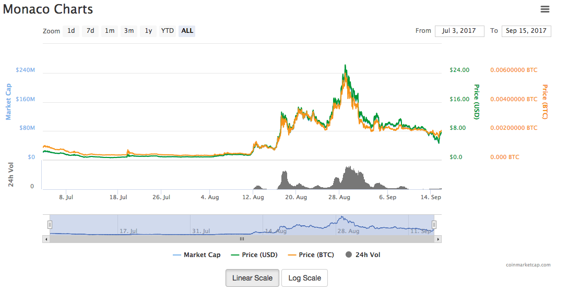Viewport: 568px width, 292px height.
Task: Click the navigator scrollbar right arrow
Action: 438,239
